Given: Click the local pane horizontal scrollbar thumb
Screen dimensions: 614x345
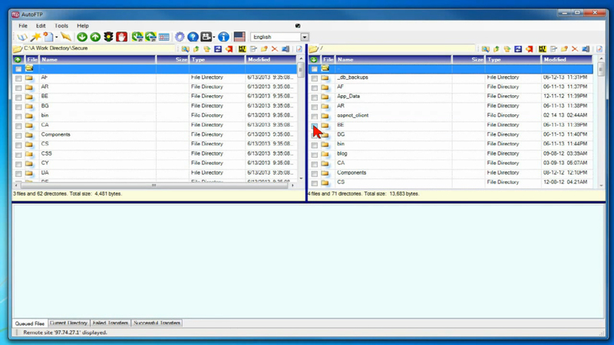Looking at the screenshot, I should click(x=154, y=186).
